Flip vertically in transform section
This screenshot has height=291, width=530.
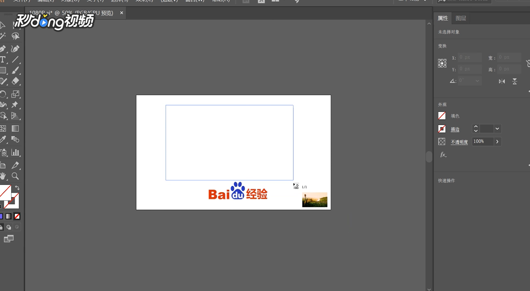pos(515,81)
